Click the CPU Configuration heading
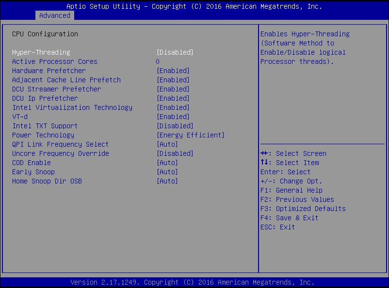 (x=45, y=34)
